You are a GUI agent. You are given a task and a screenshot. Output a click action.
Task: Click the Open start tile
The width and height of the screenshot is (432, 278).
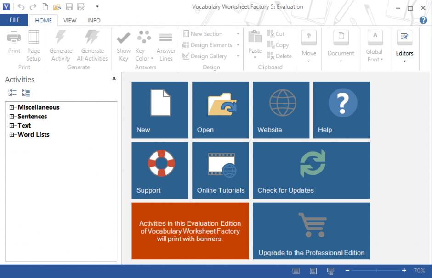(221, 110)
